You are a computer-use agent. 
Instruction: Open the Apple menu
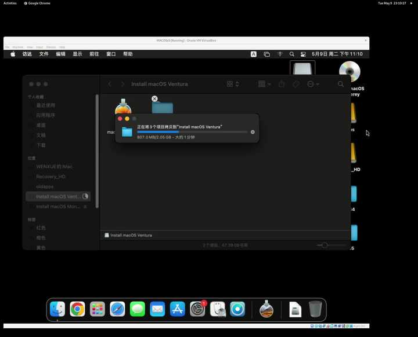(x=13, y=54)
